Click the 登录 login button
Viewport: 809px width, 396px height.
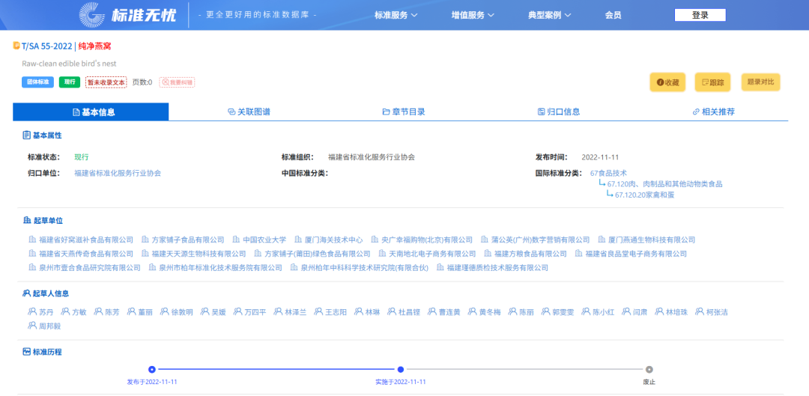[700, 15]
